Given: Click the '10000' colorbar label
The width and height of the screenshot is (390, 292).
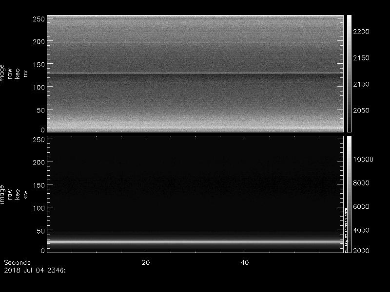Looking at the screenshot, I should pyautogui.click(x=363, y=159).
